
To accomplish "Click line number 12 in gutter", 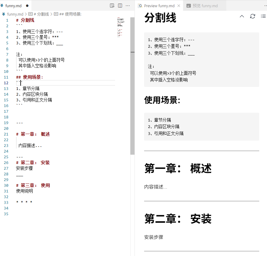I will pos(6,83).
